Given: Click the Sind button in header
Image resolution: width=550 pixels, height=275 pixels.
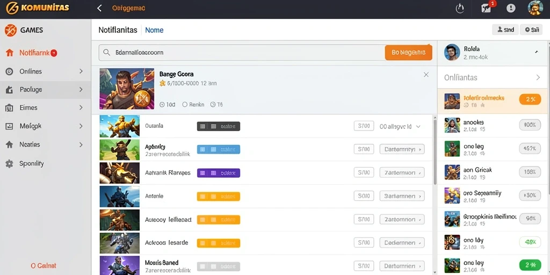Looking at the screenshot, I should (505, 30).
